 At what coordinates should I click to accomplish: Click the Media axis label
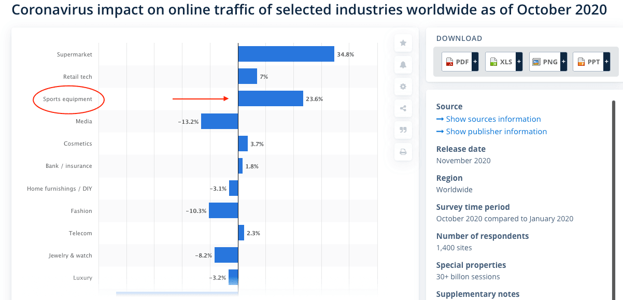pyautogui.click(x=84, y=121)
